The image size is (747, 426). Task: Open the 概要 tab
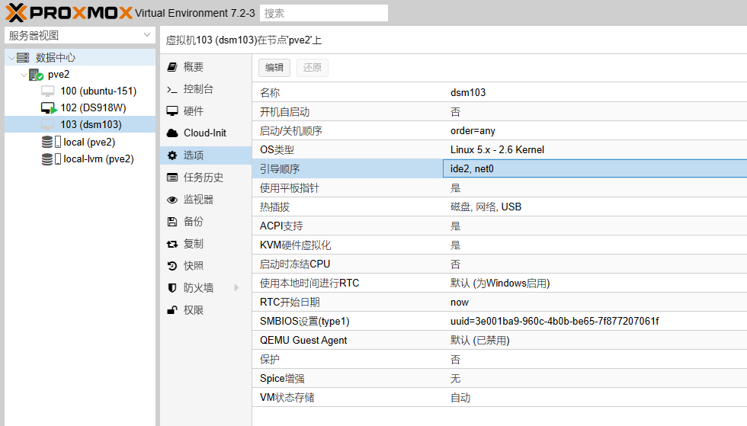pos(206,67)
